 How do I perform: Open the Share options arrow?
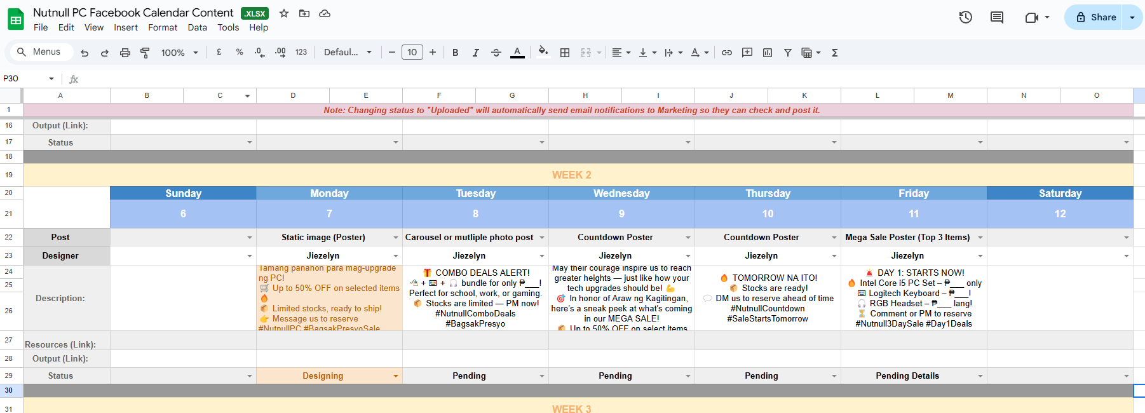tap(1132, 17)
